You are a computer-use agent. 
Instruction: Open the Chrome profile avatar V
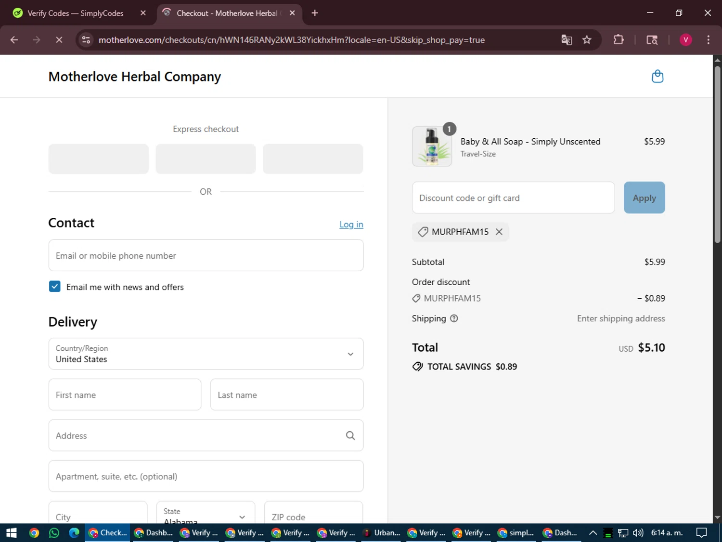coord(685,40)
